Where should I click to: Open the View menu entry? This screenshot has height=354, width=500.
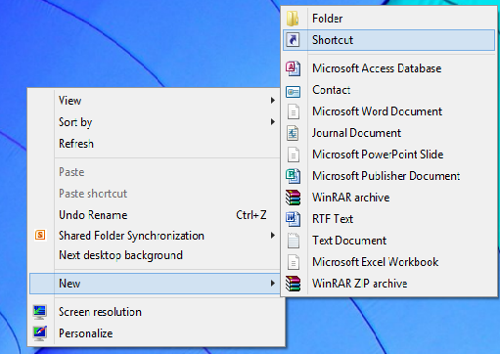point(154,101)
